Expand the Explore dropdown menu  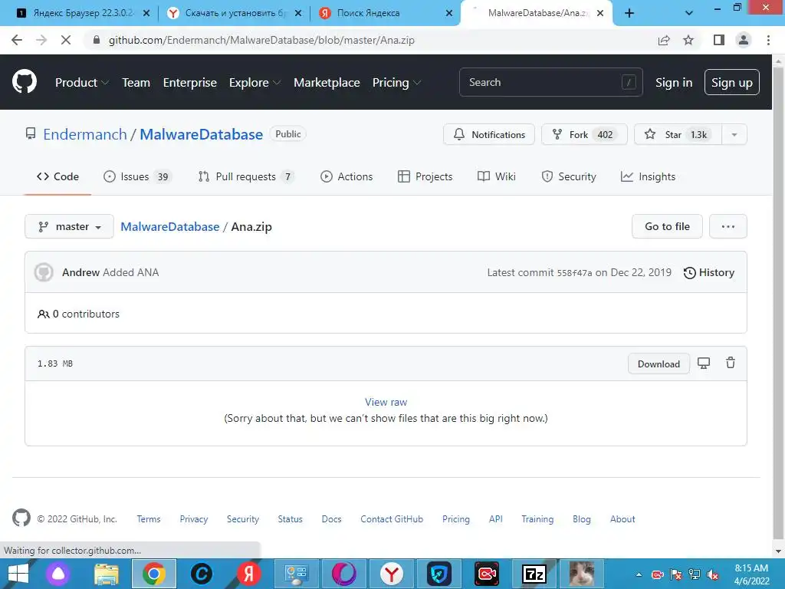(255, 82)
